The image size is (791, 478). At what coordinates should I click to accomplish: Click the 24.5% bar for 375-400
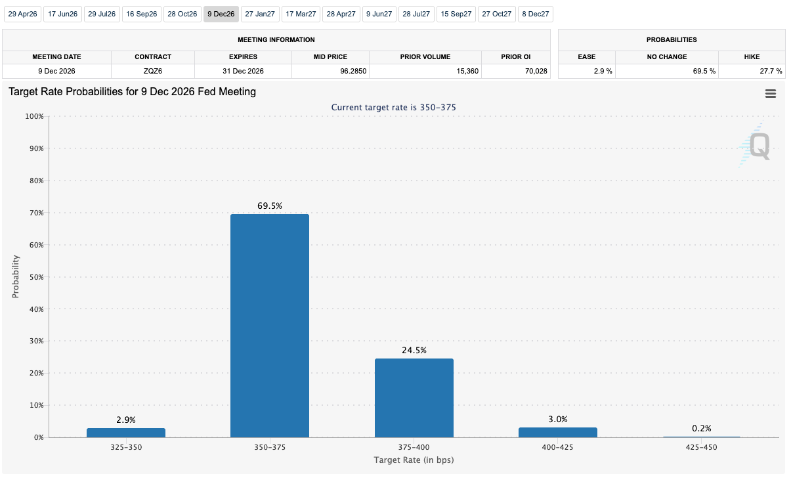click(x=414, y=398)
